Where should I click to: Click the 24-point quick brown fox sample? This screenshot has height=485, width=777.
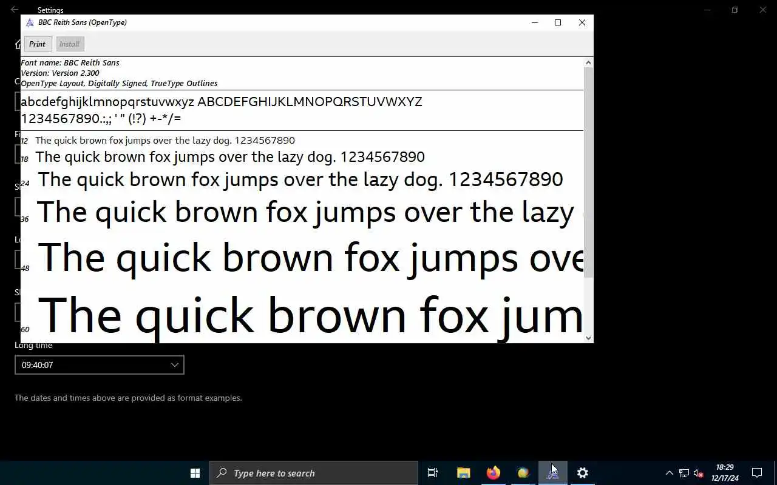[300, 179]
